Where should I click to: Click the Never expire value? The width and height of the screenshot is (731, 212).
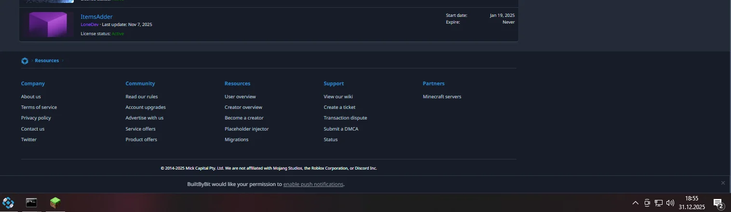509,22
